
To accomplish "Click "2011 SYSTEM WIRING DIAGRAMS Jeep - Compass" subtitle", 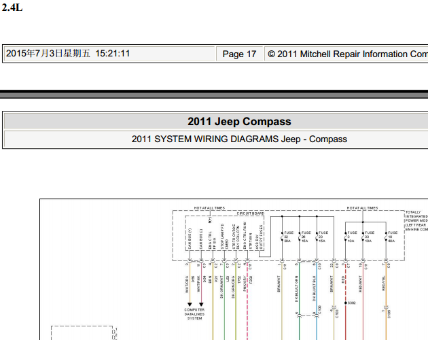I will point(239,139).
